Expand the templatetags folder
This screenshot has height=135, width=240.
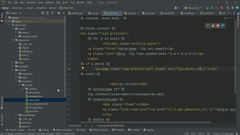[x=16, y=115]
